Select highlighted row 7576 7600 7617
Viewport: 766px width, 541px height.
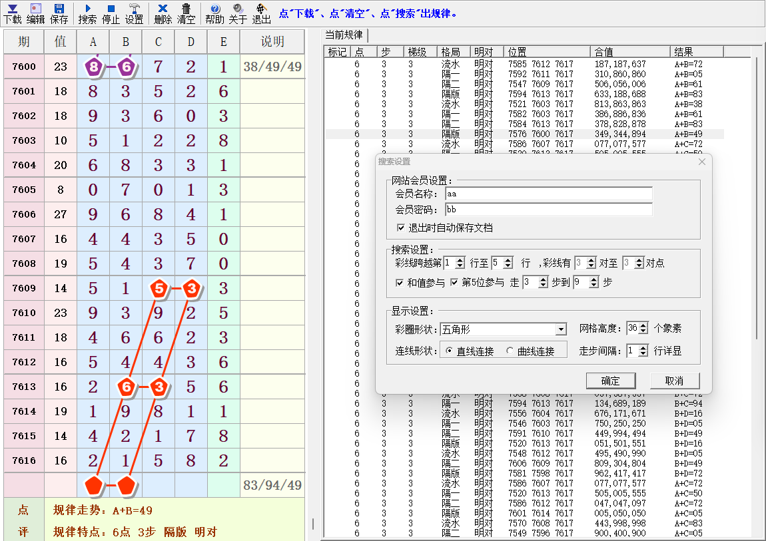(525, 134)
